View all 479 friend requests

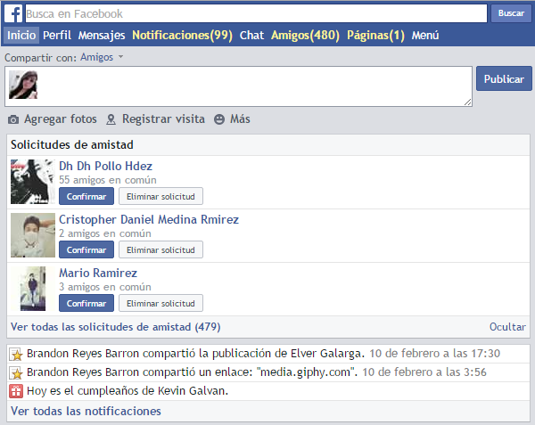[x=116, y=327]
